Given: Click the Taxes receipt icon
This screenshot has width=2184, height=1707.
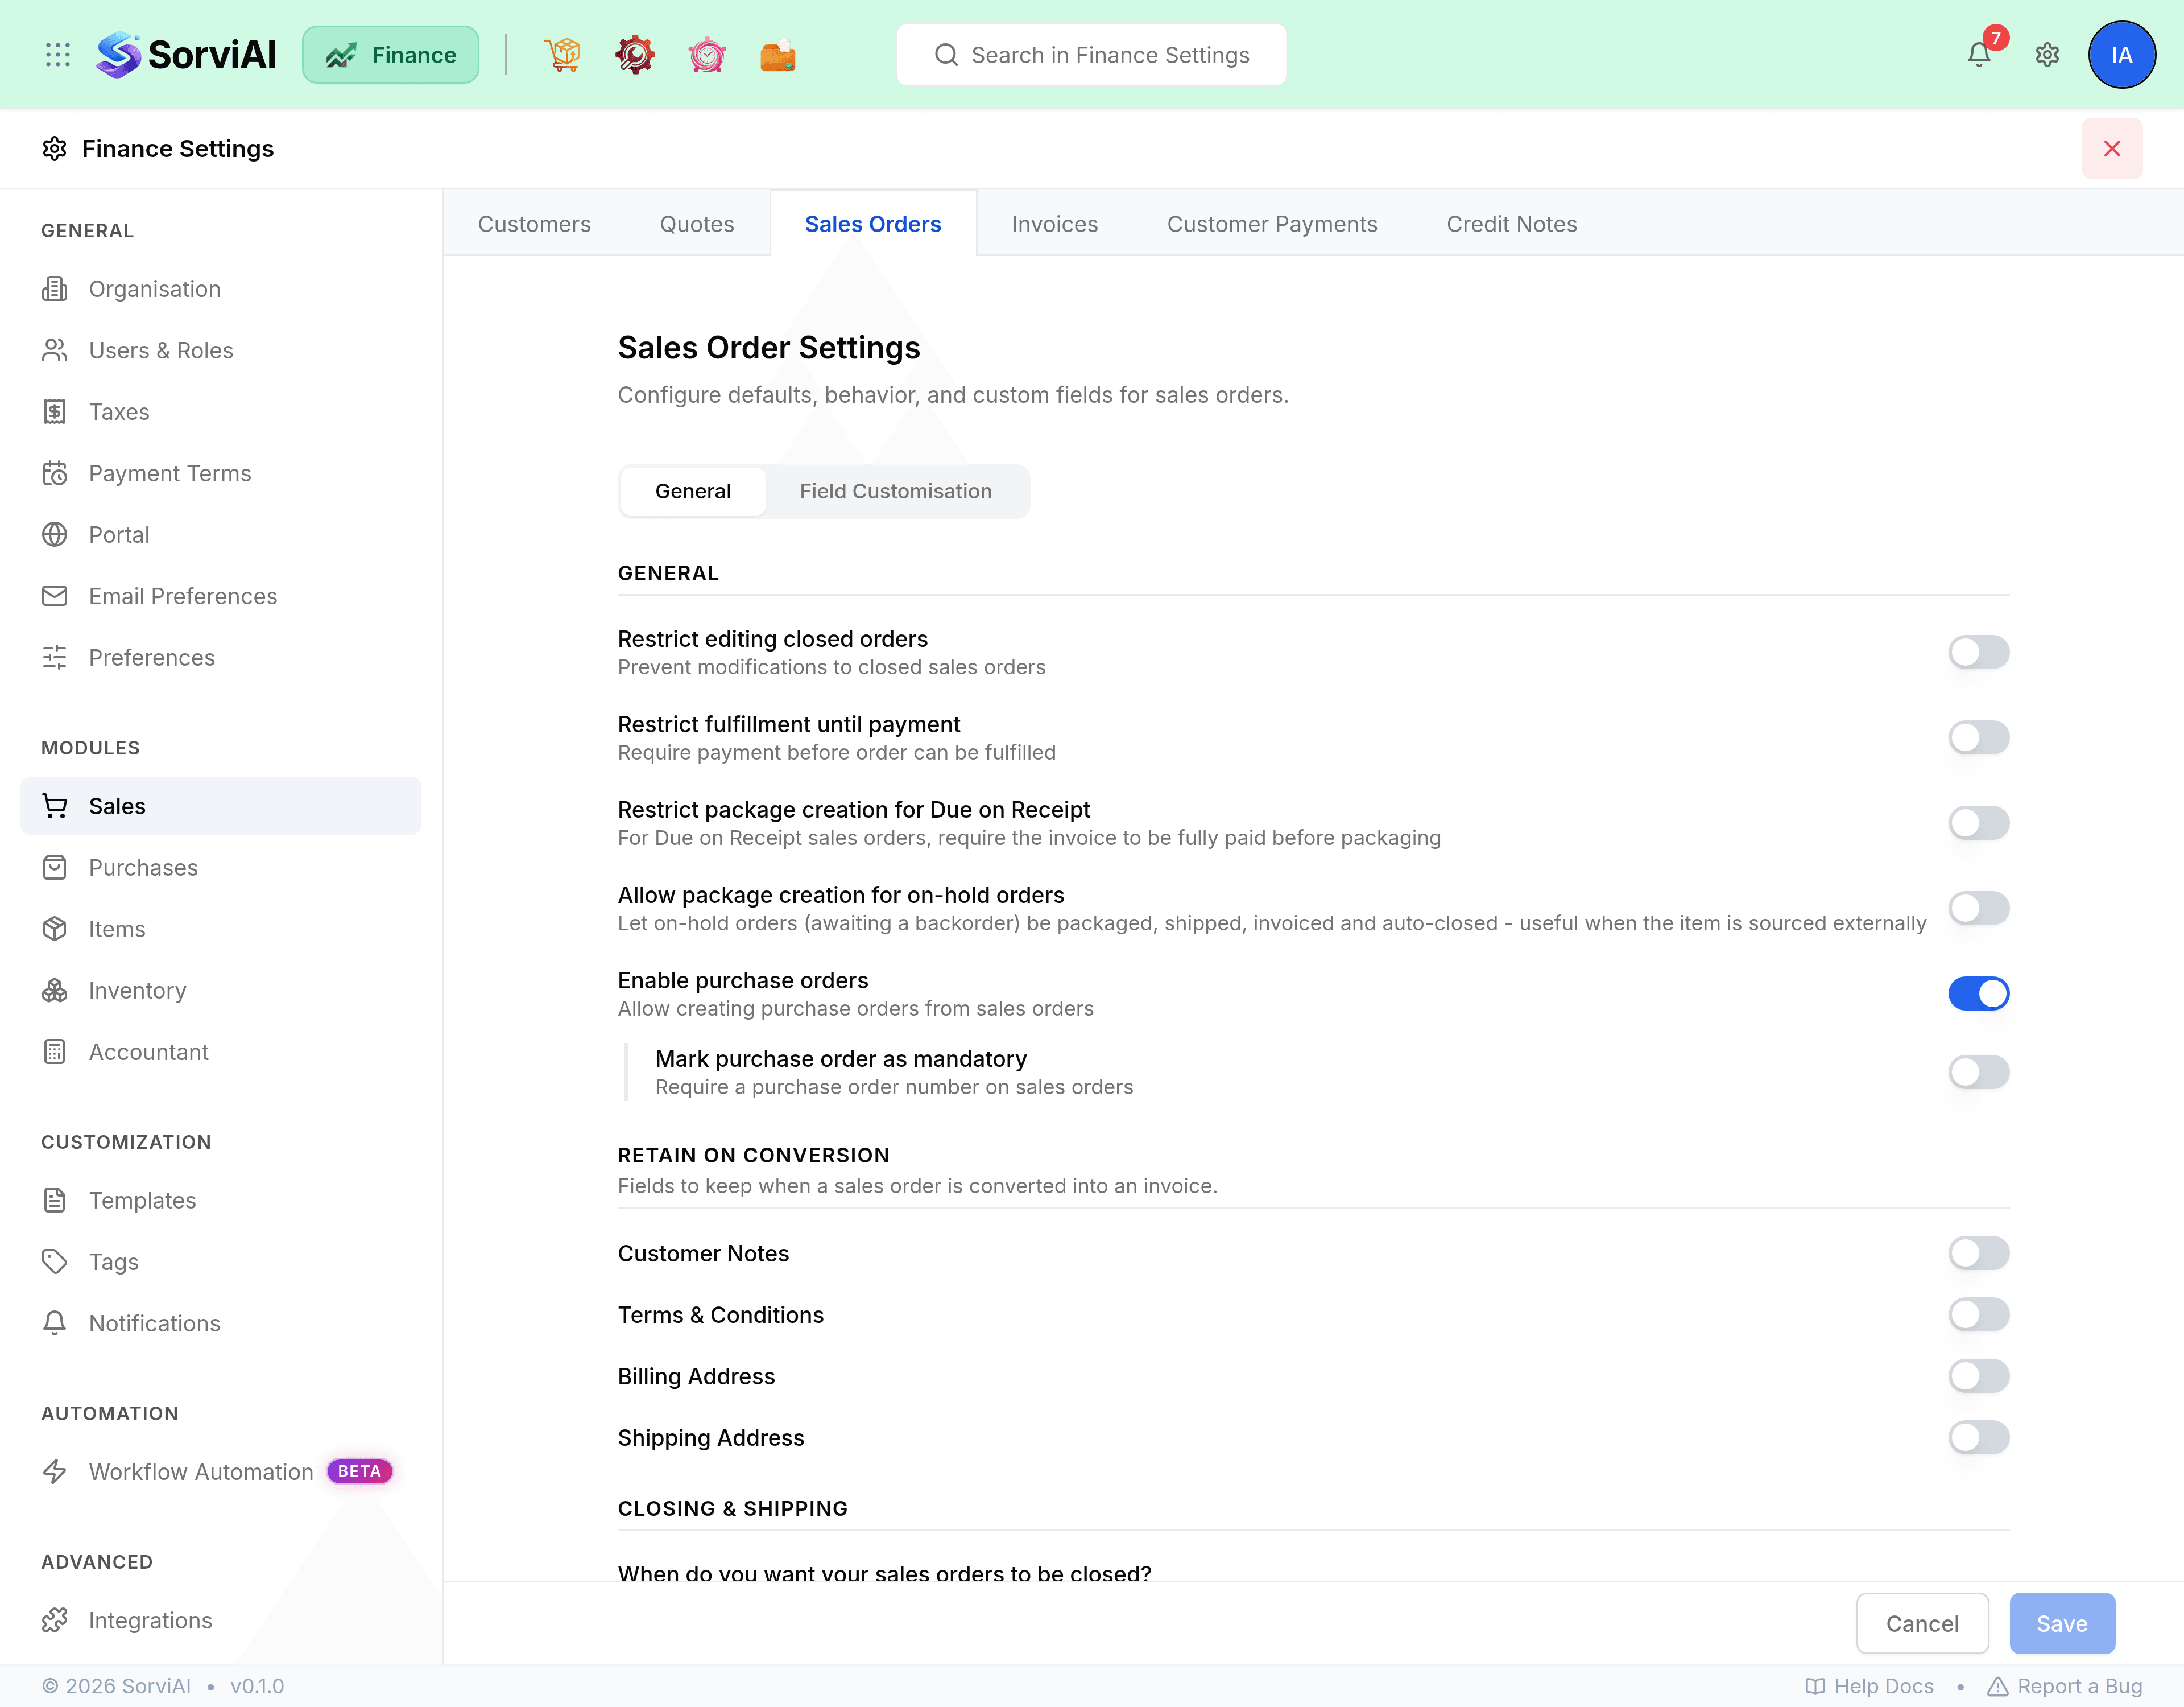Looking at the screenshot, I should 55,413.
